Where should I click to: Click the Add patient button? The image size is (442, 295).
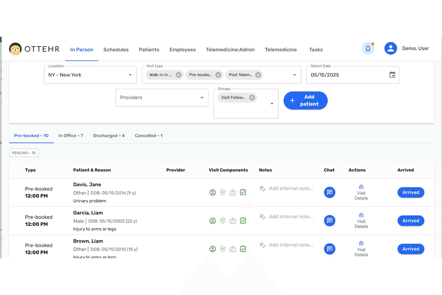pyautogui.click(x=306, y=100)
